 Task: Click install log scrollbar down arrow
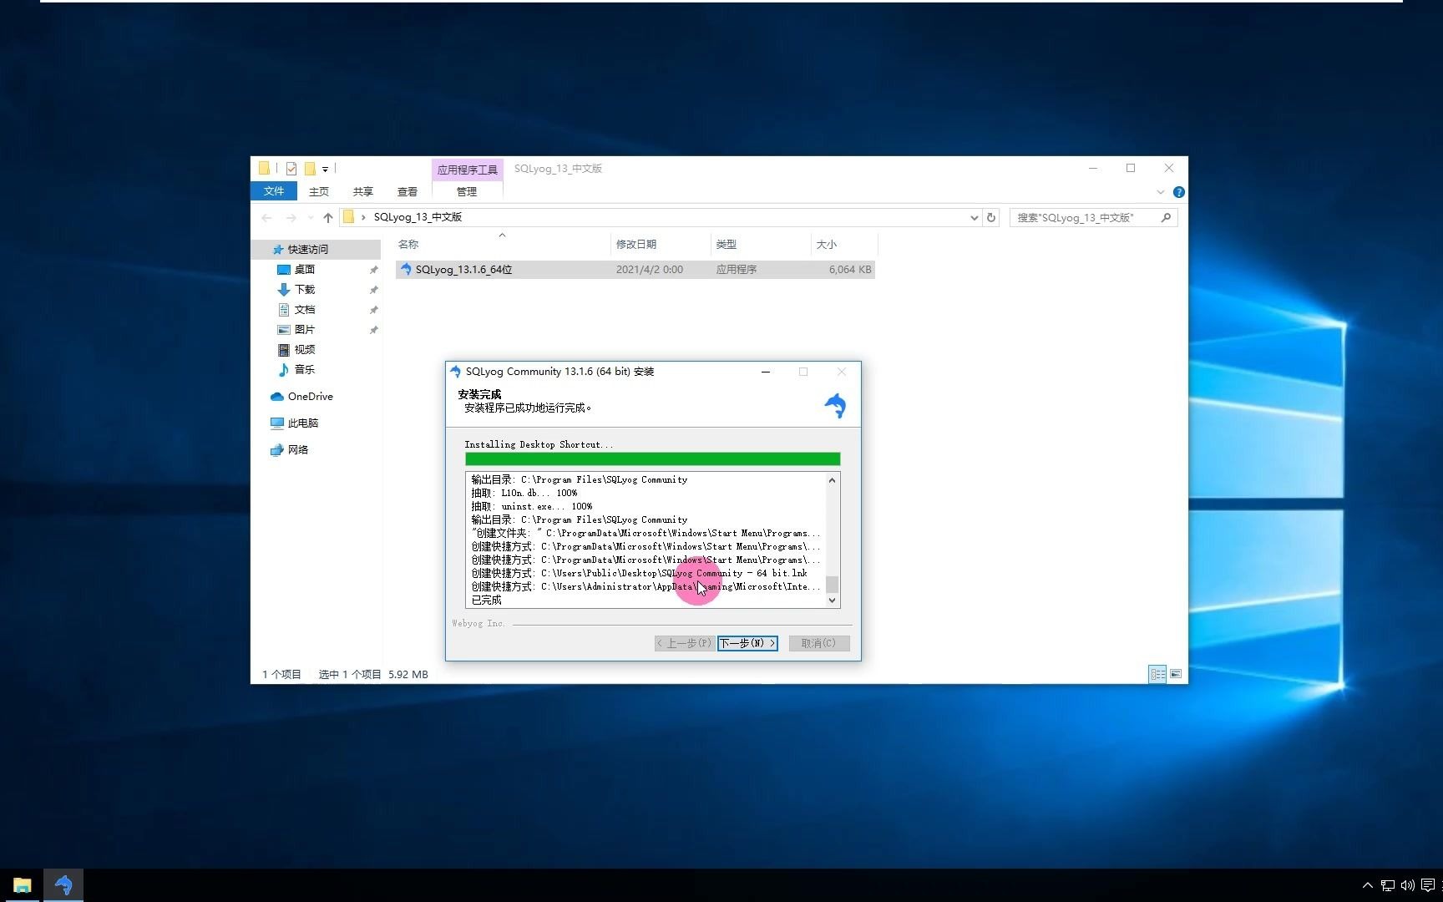(832, 600)
